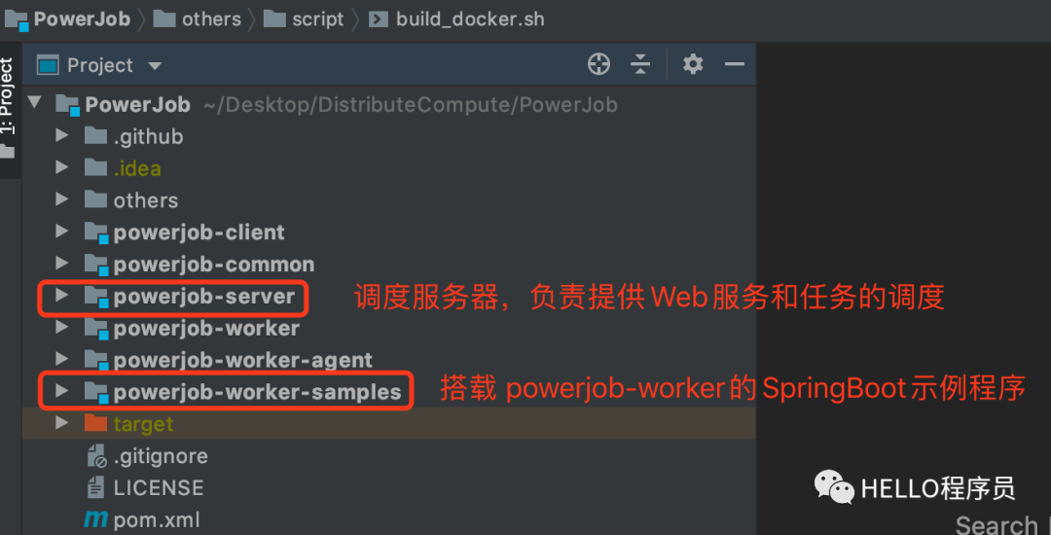
Task: Click the script breadcrumb in navigation bar
Action: click(303, 18)
